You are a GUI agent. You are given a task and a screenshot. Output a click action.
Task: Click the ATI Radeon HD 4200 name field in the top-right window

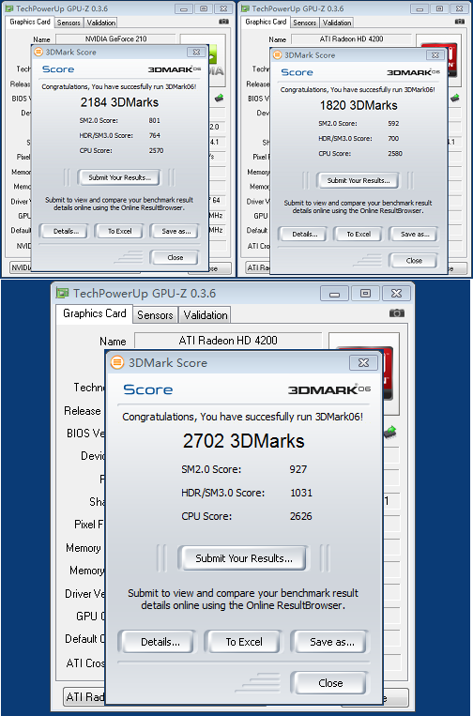pos(351,39)
